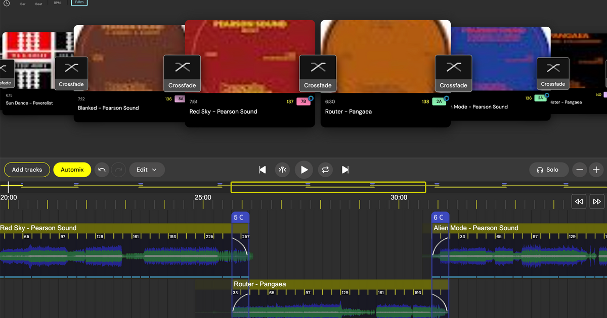The height and width of the screenshot is (318, 607).
Task: Click the split-at-playhead icon
Action: (x=283, y=170)
